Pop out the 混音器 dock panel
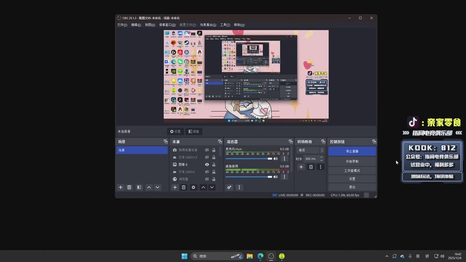The image size is (466, 262). click(291, 141)
